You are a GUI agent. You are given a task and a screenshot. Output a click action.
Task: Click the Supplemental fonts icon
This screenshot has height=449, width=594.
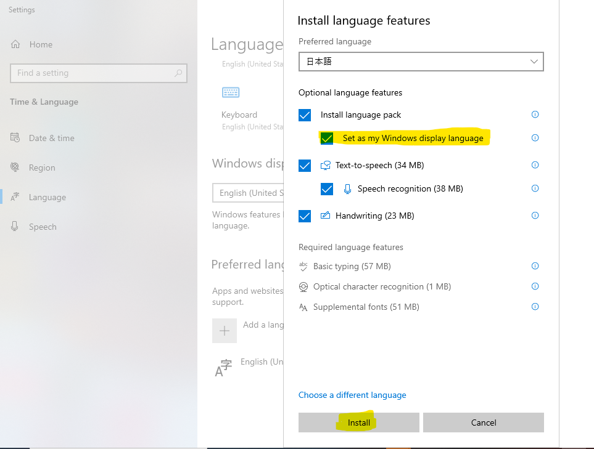(x=303, y=307)
